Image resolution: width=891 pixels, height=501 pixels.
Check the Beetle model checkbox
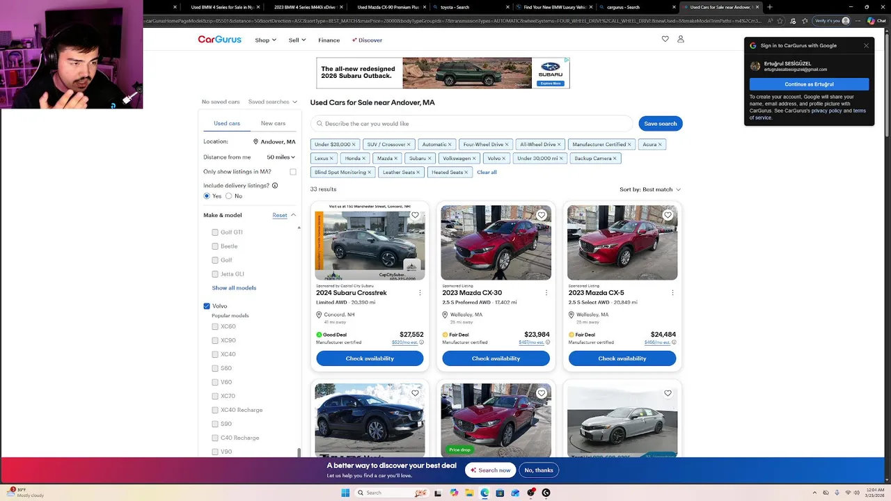tap(215, 246)
